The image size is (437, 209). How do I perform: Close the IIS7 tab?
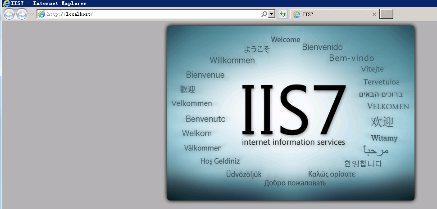[x=374, y=14]
